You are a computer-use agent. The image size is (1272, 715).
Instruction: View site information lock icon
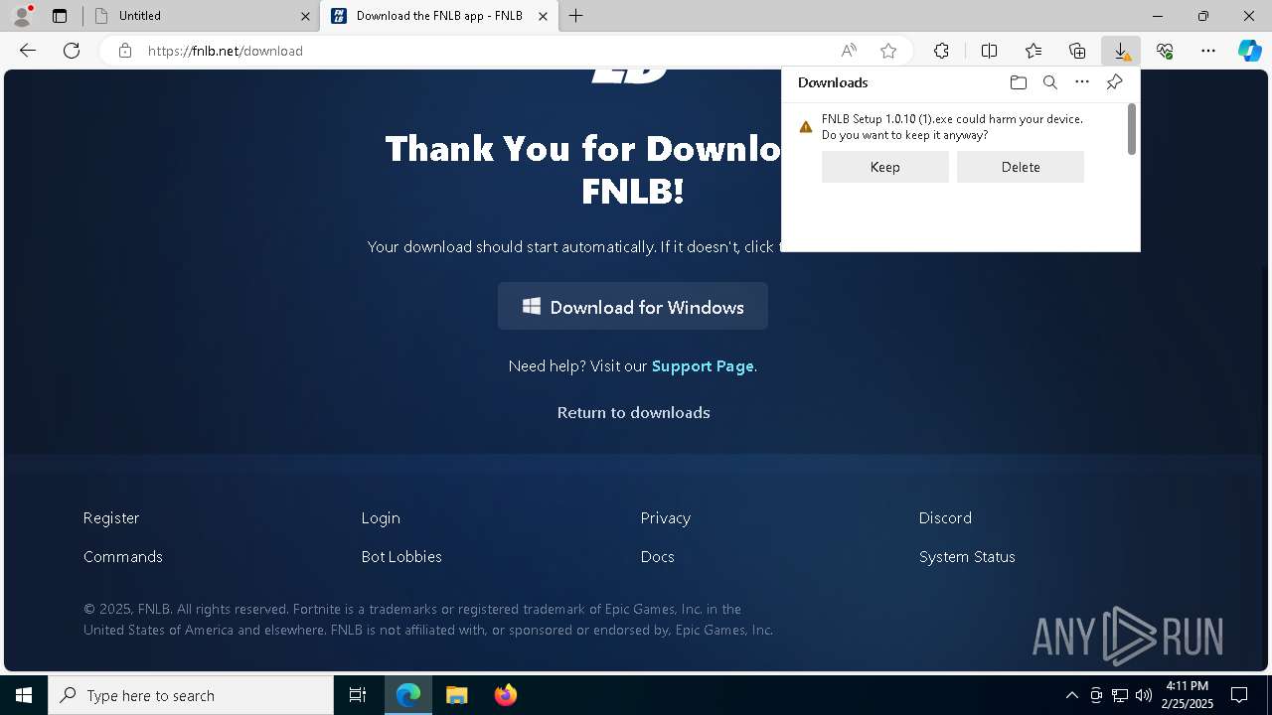(x=125, y=51)
